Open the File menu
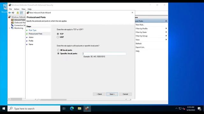This screenshot has height=114, width=204. [10, 9]
